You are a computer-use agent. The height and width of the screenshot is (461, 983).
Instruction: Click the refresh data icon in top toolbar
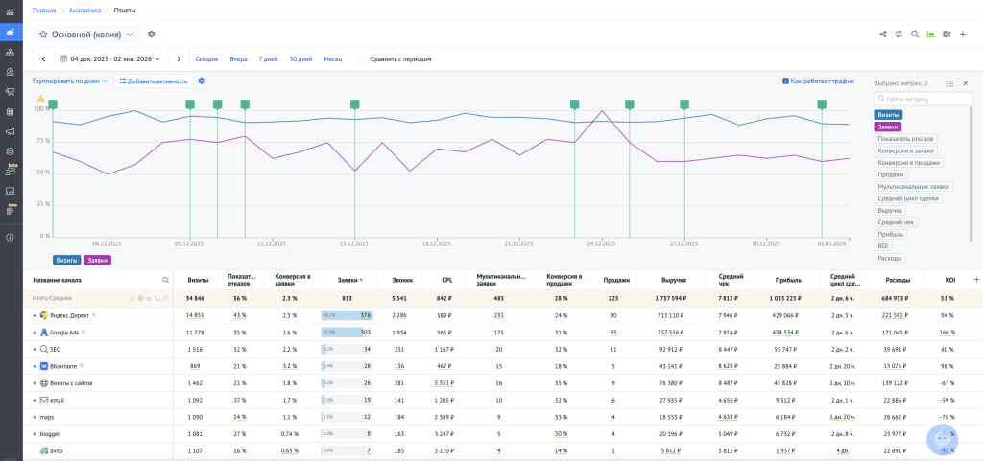[899, 35]
